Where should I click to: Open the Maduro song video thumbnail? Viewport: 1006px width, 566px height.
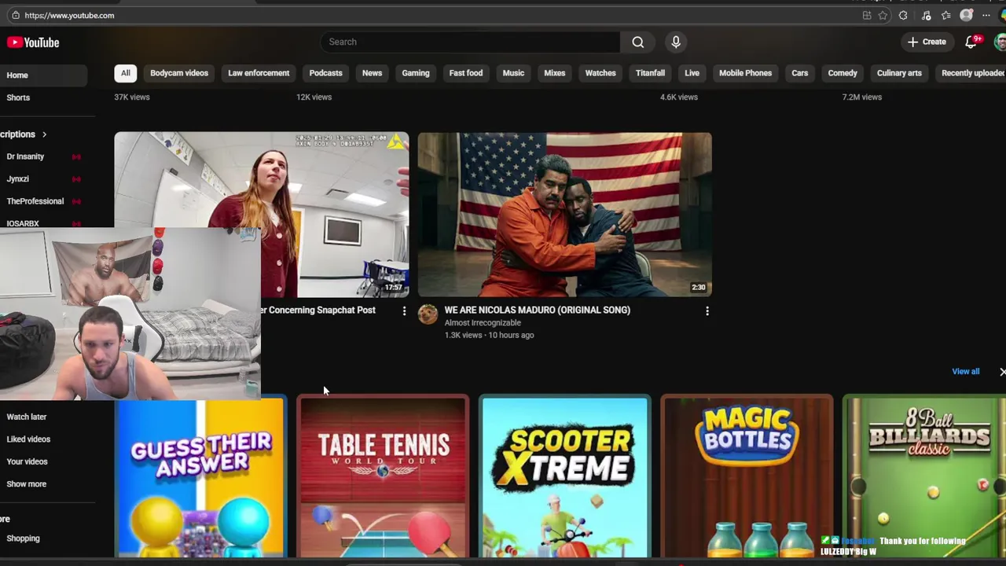coord(564,215)
